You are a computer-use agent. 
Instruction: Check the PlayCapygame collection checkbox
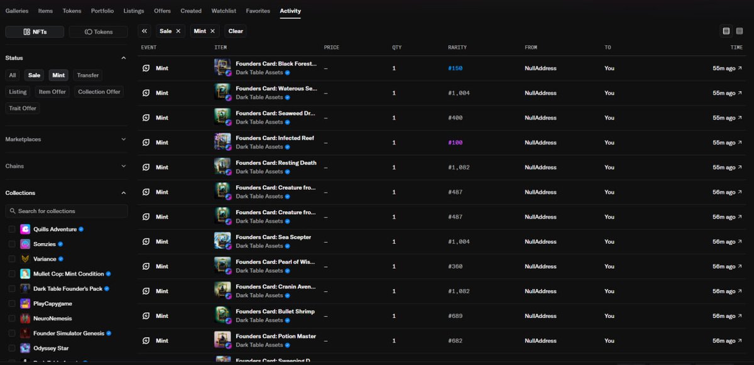(12, 303)
